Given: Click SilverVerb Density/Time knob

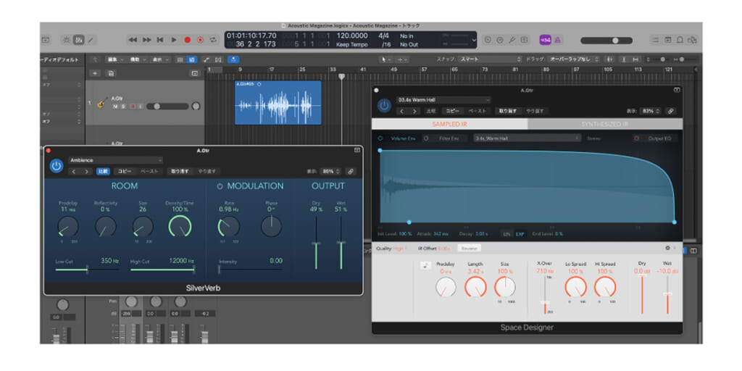Looking at the screenshot, I should click(180, 227).
